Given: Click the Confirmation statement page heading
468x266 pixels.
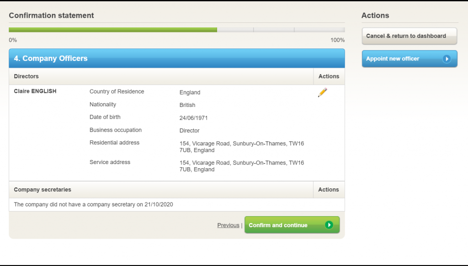Looking at the screenshot, I should [x=51, y=16].
